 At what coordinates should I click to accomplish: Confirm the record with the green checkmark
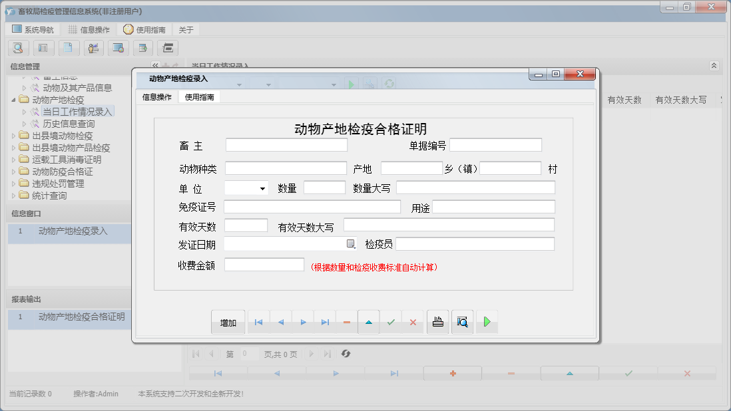tap(391, 322)
